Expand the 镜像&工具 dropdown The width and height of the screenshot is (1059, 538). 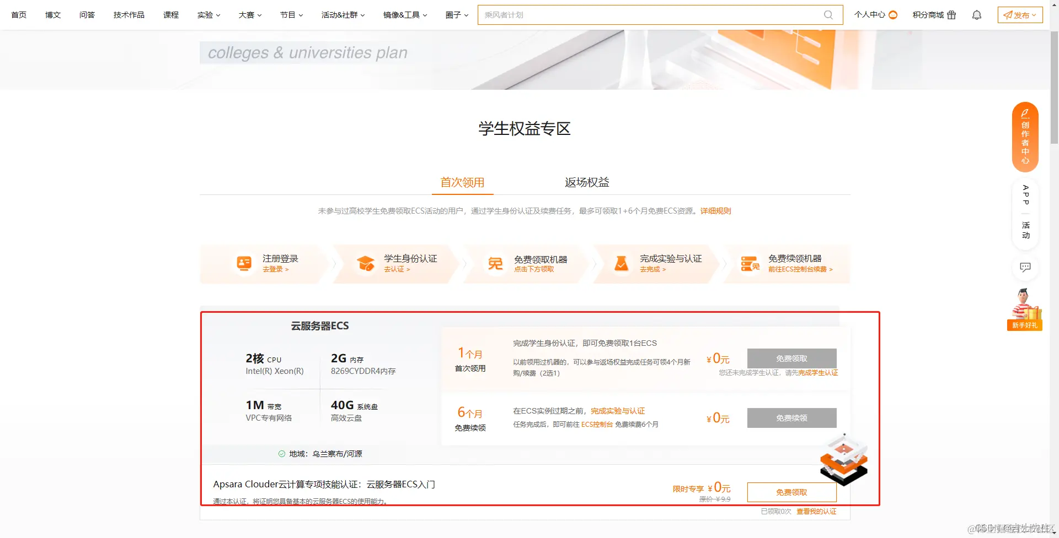[404, 15]
